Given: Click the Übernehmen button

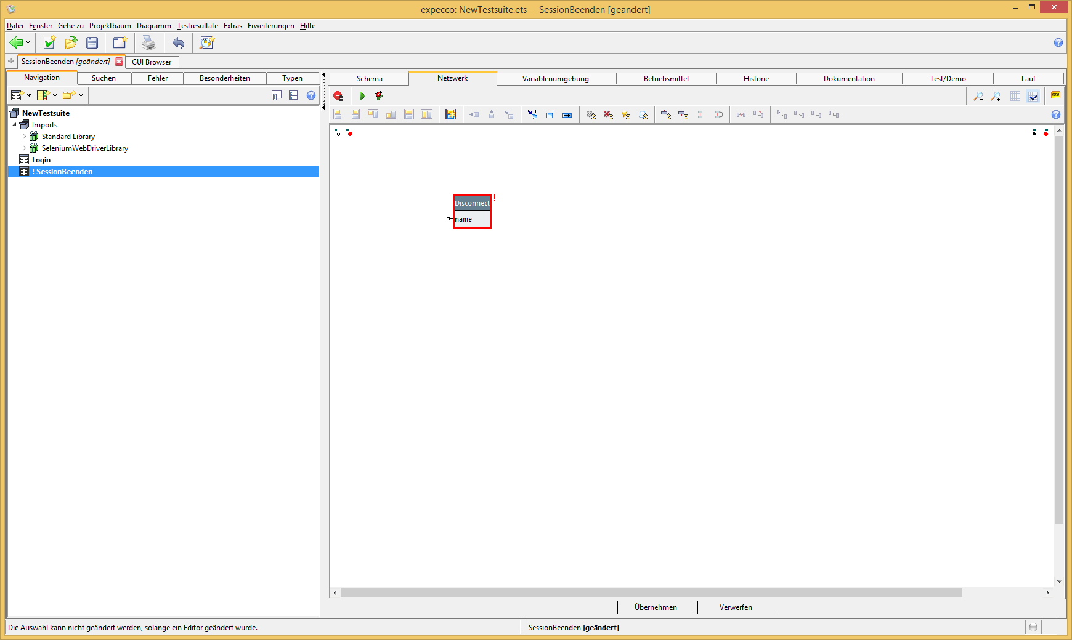Looking at the screenshot, I should [656, 607].
